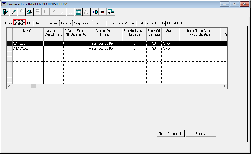
Task: Click Liberação de Compra cell in ATACADO row
Action: pos(200,49)
